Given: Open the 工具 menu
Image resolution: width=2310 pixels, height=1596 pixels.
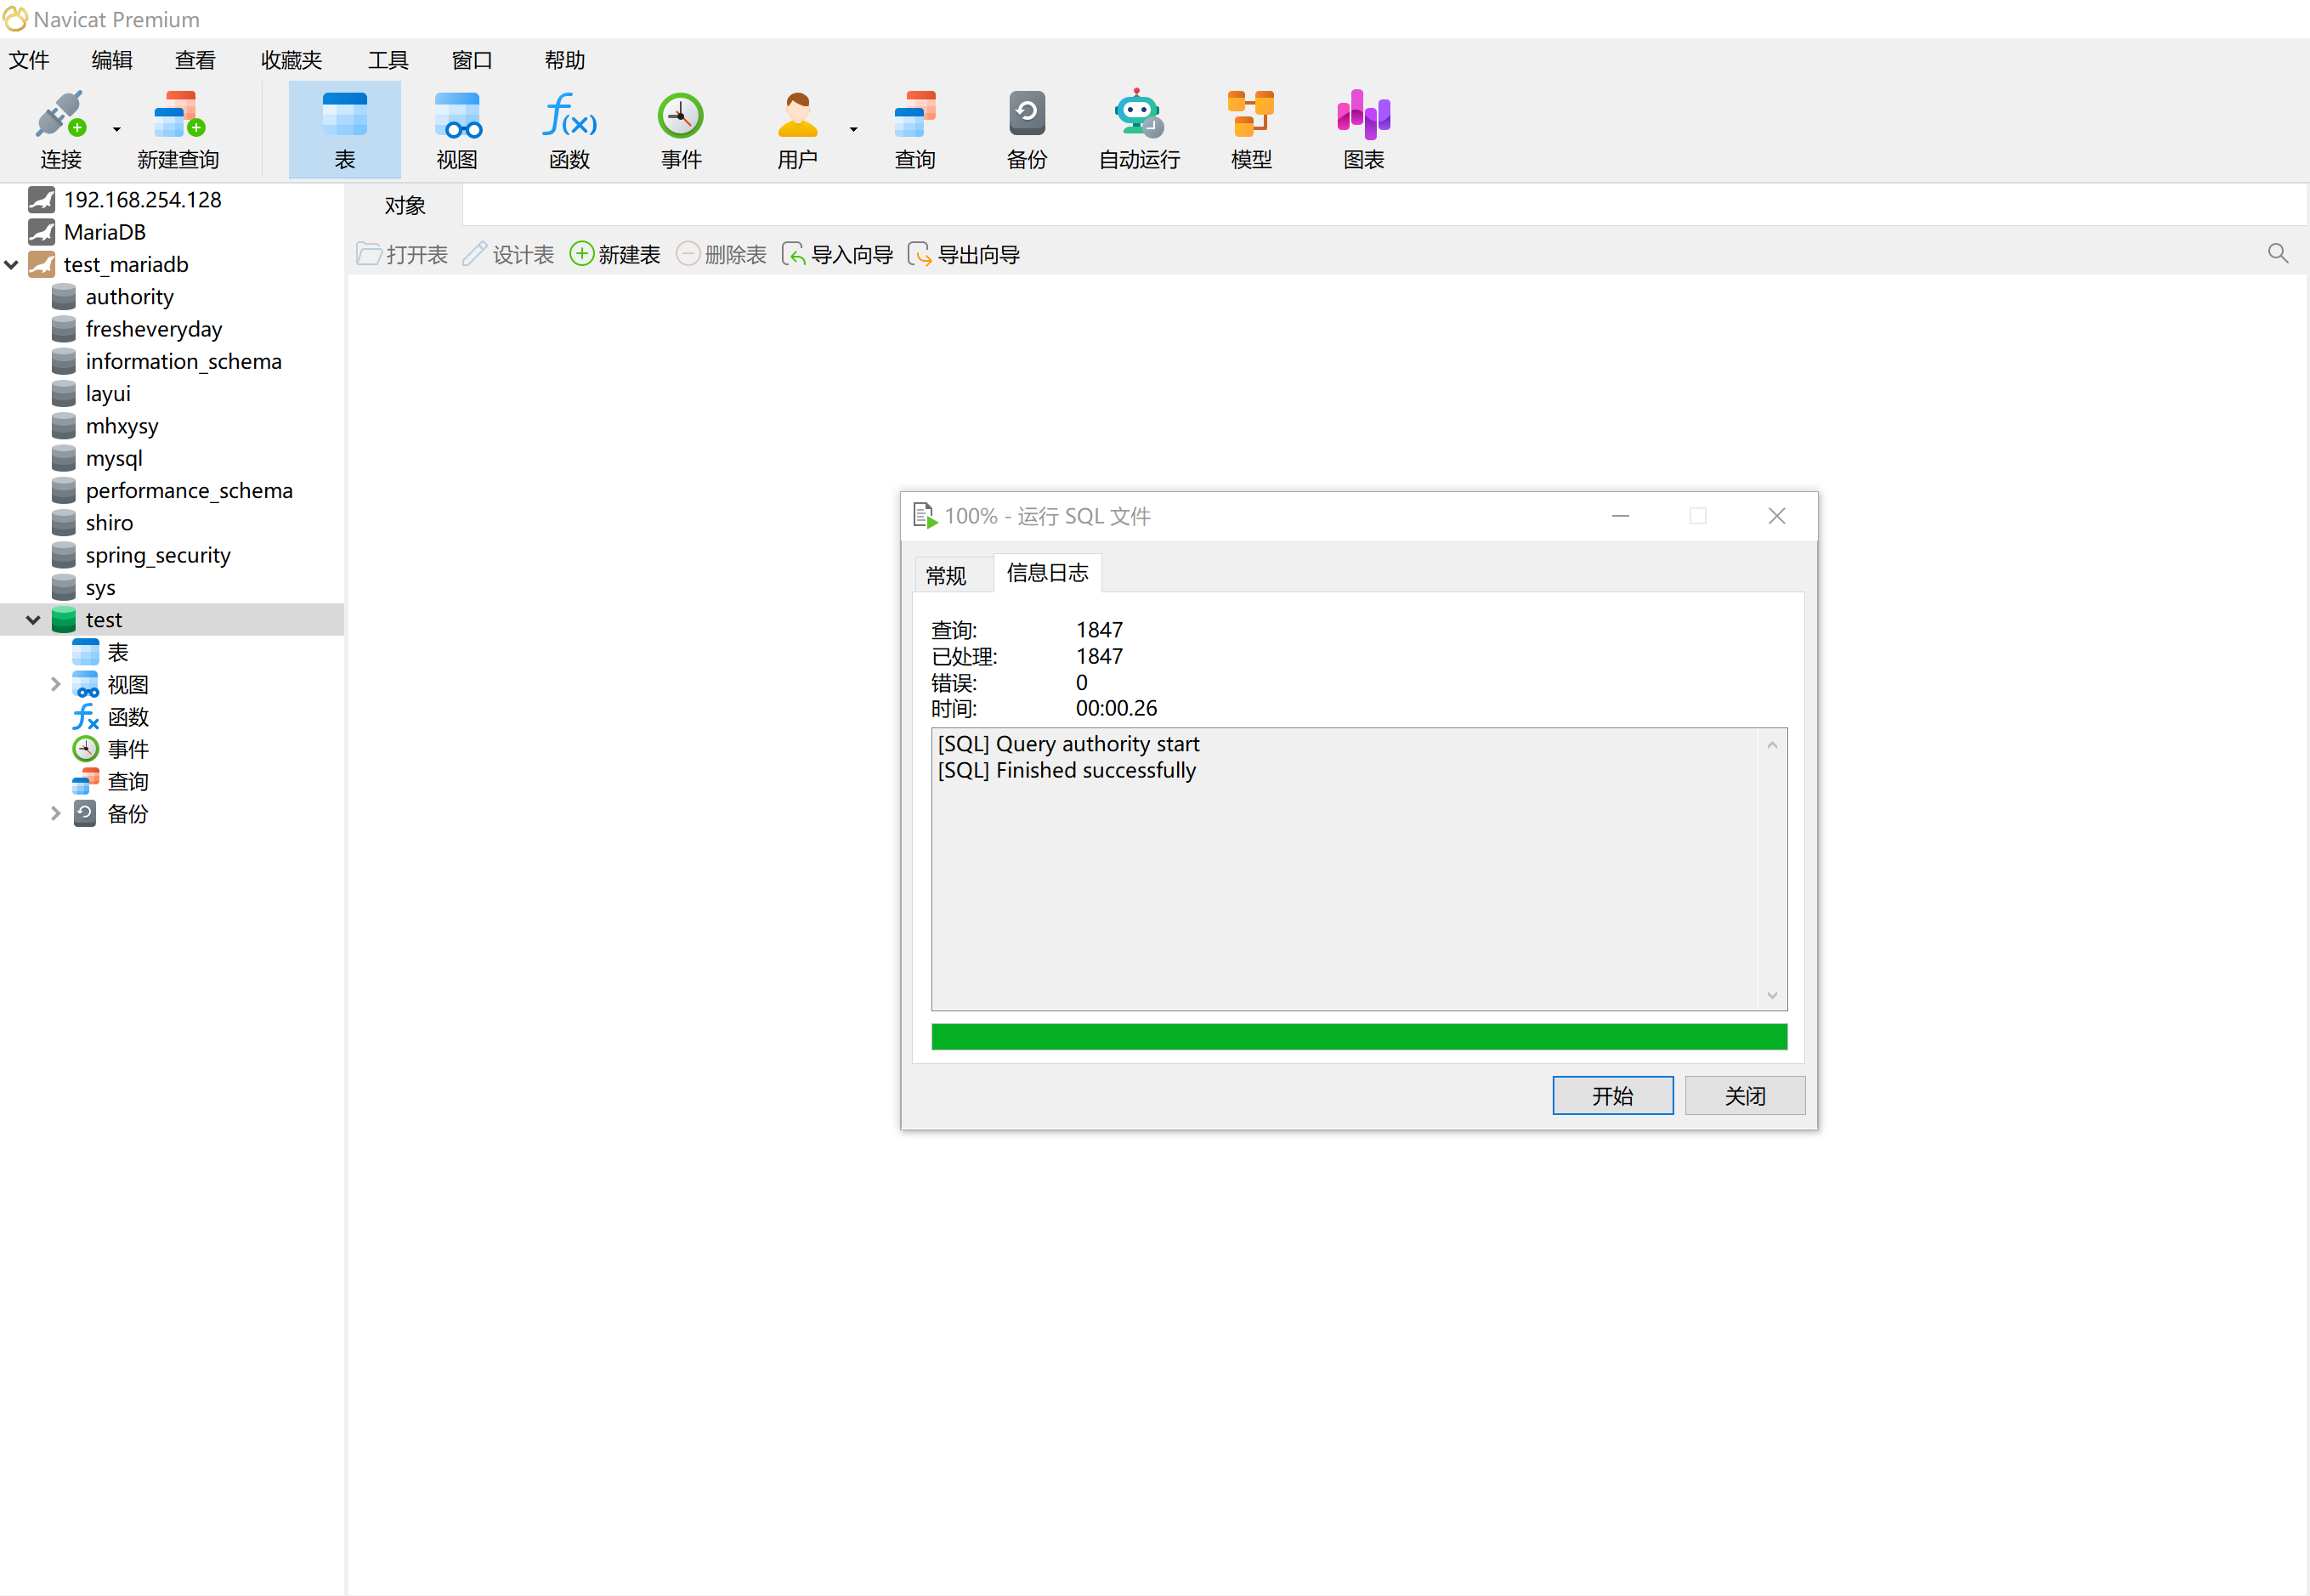Looking at the screenshot, I should pyautogui.click(x=388, y=60).
